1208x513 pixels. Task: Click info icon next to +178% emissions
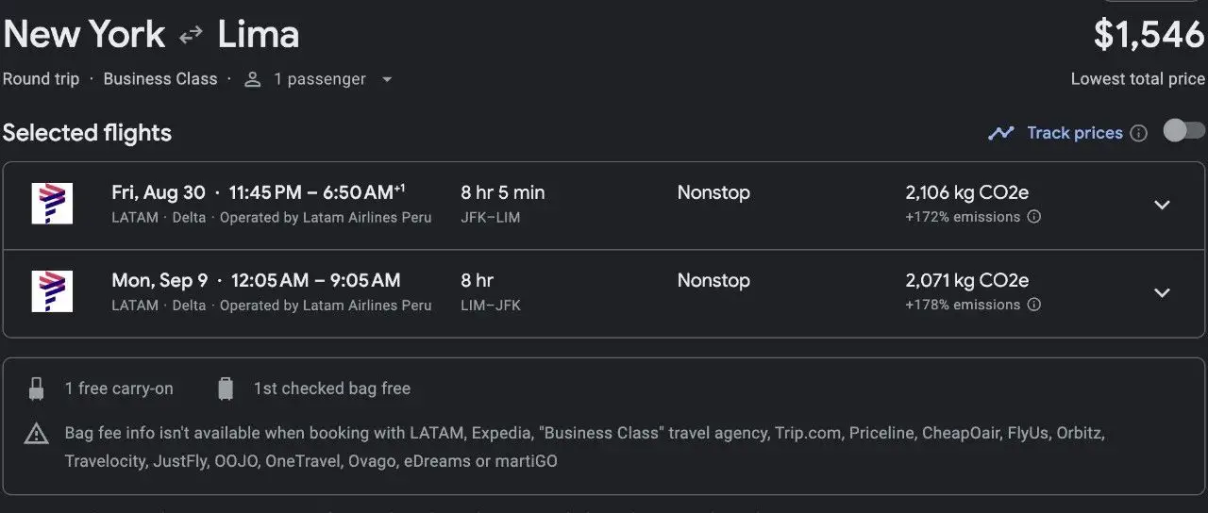[x=1034, y=305]
